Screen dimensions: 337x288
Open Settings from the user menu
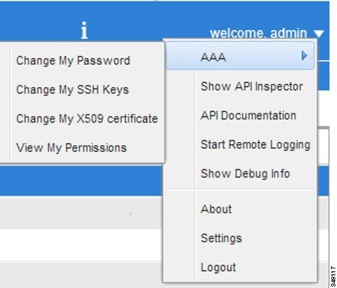221,238
